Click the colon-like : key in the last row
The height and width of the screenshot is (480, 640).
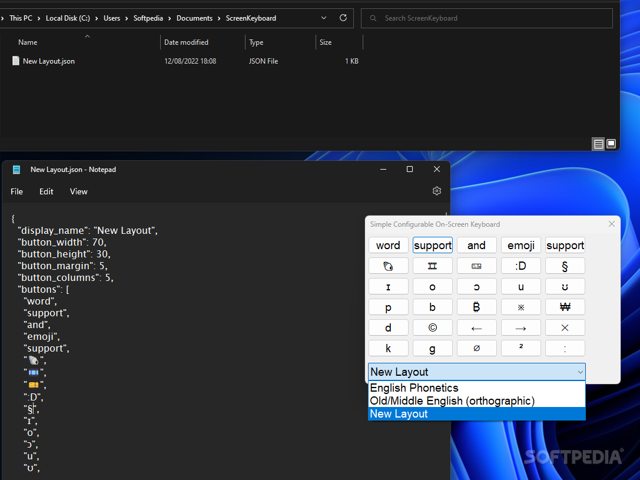coord(565,348)
